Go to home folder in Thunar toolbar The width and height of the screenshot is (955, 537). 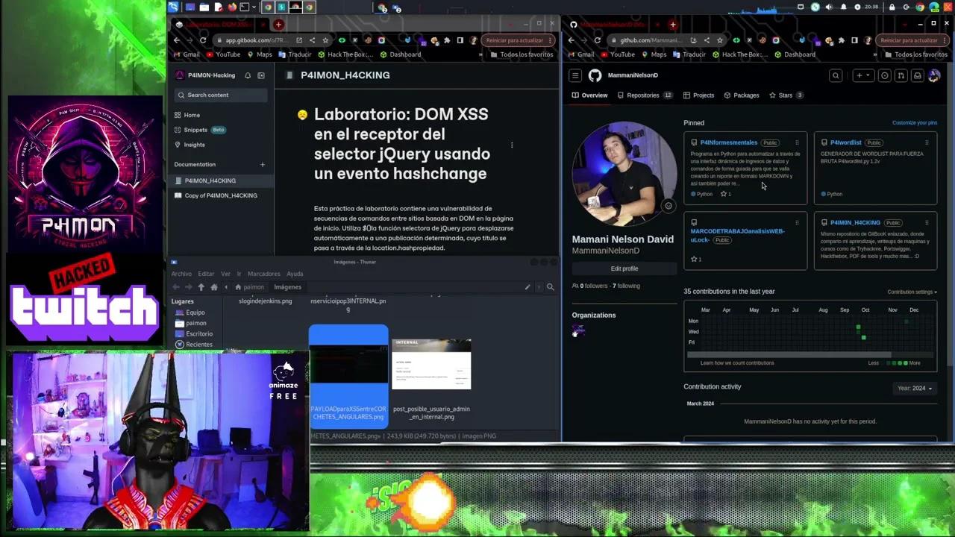[x=214, y=287]
